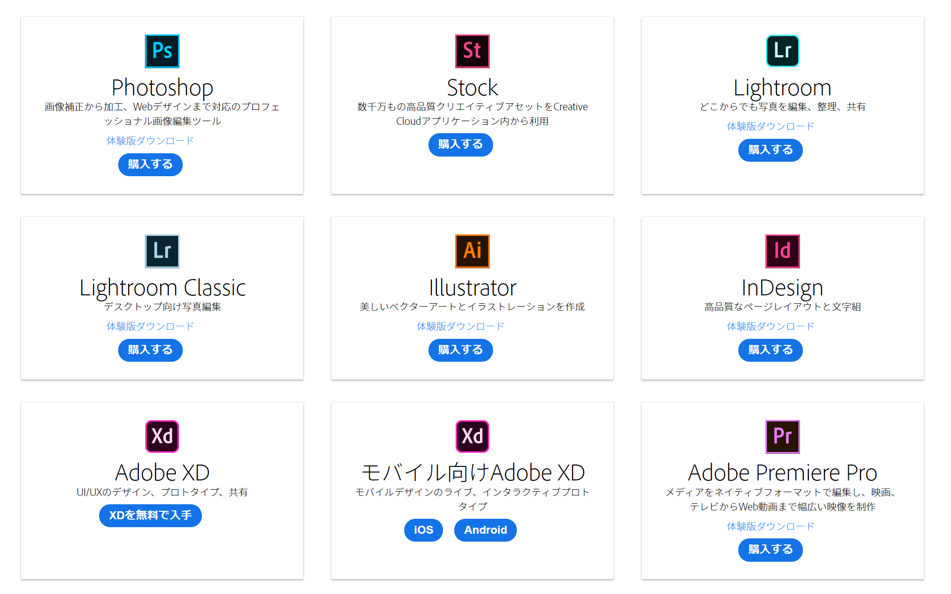The width and height of the screenshot is (951, 594).
Task: Click the Adobe Stock St icon
Action: pos(472,51)
